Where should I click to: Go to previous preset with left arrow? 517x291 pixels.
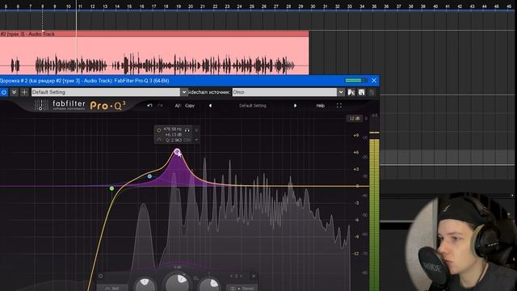click(210, 106)
